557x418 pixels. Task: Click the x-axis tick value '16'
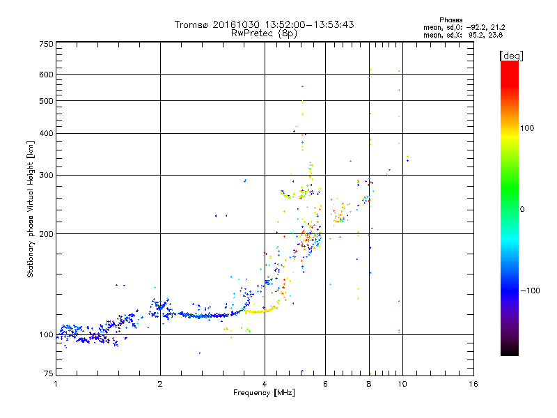(x=473, y=384)
